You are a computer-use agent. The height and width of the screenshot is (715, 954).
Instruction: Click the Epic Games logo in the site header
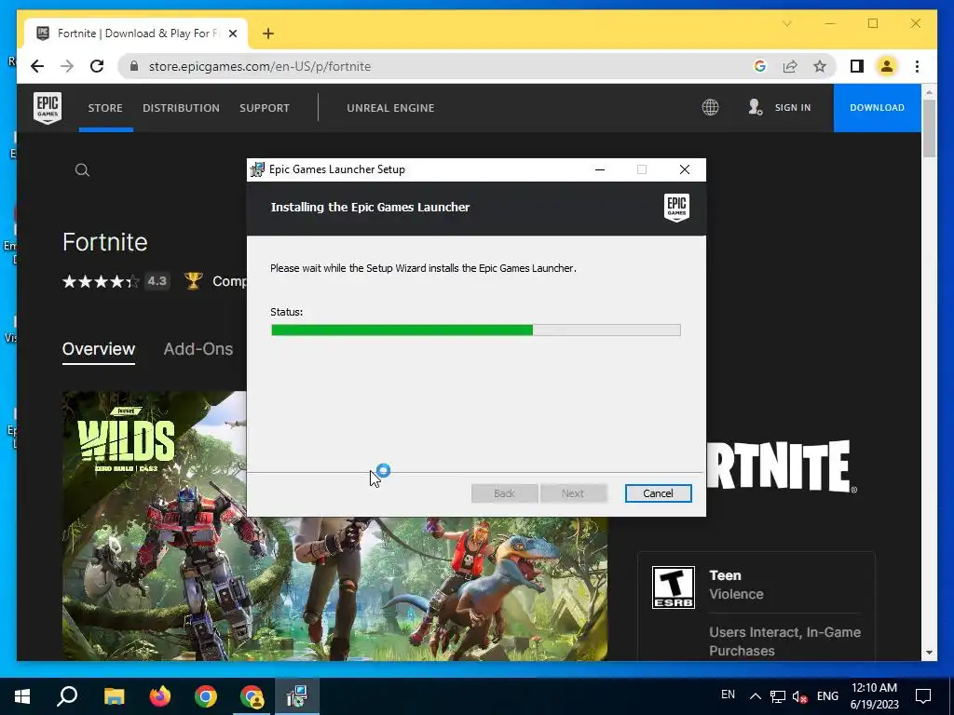pyautogui.click(x=48, y=108)
